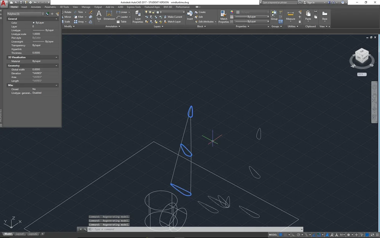Toggle hardware acceleration blue circle in status bar

[367, 235]
